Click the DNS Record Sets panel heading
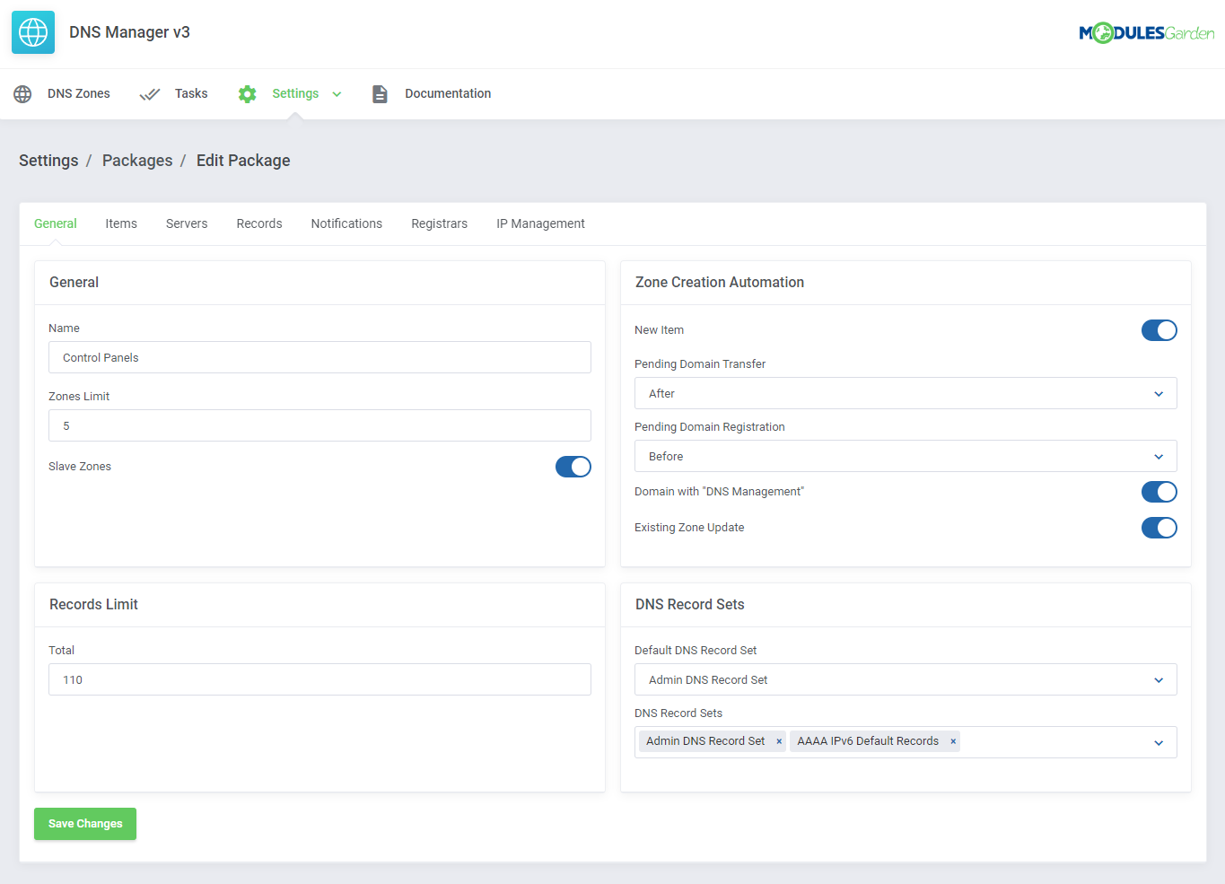 [690, 605]
